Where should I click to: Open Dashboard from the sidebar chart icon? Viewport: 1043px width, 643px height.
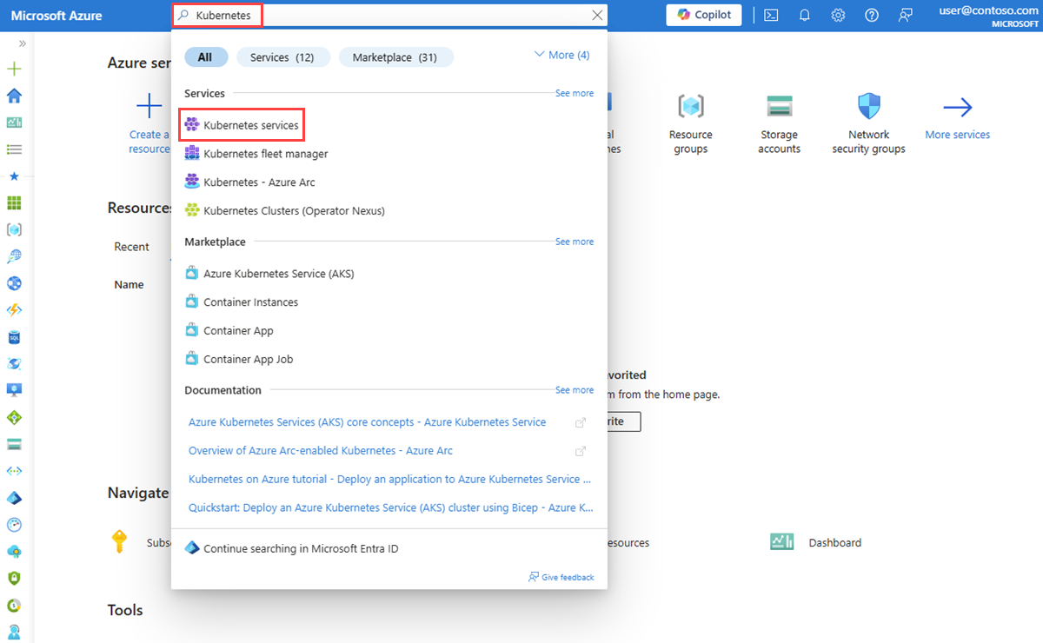coord(14,123)
